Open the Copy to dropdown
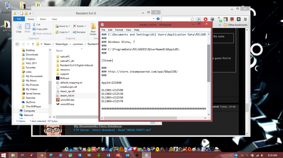Viewport: 283px width, 158px height. [x=62, y=32]
